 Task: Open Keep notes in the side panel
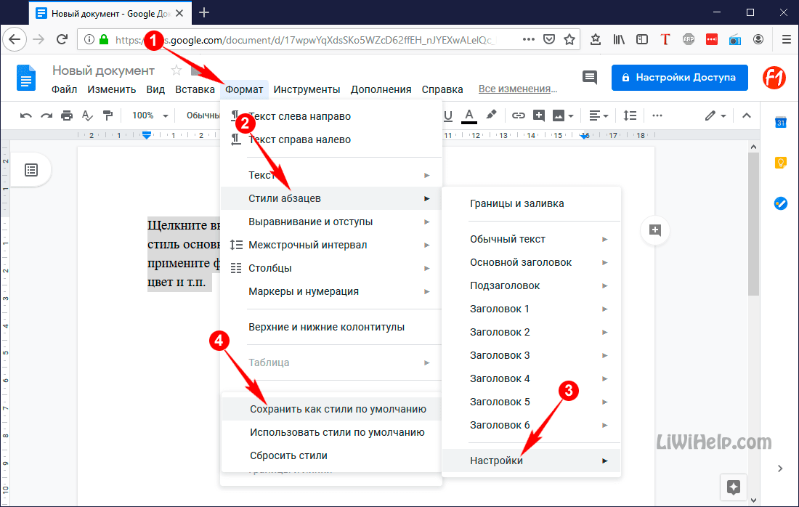point(780,163)
